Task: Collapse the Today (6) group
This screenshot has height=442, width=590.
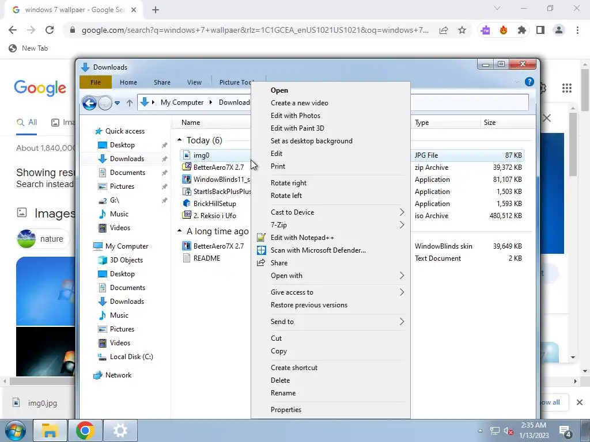Action: (180, 140)
